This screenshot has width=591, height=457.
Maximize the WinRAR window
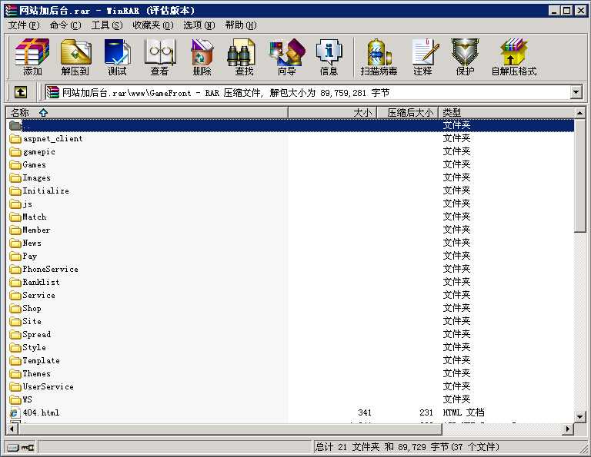click(x=566, y=11)
